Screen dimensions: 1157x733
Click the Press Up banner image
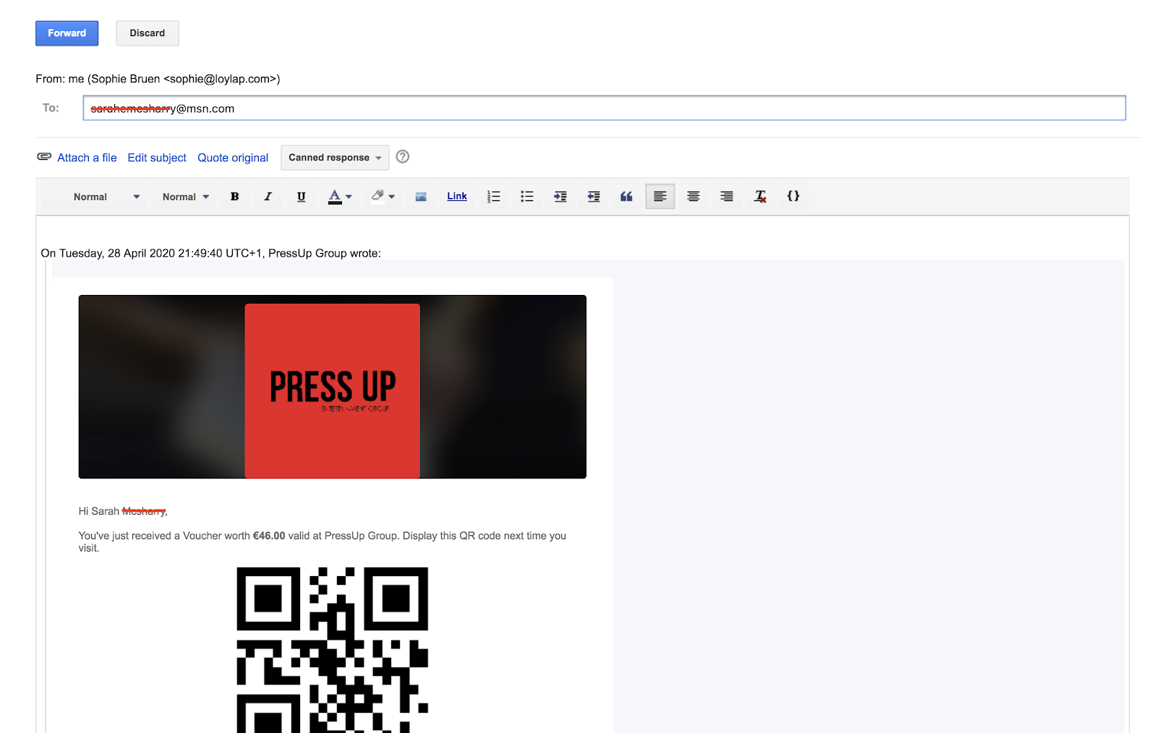[x=333, y=387]
